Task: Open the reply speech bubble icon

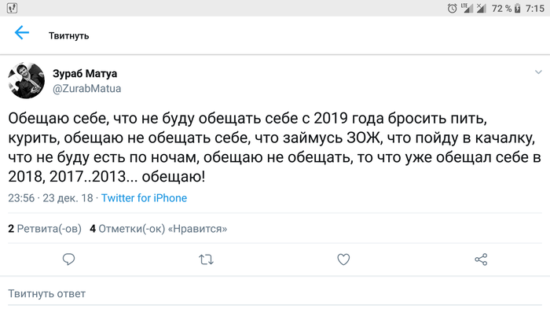Action: click(x=69, y=259)
